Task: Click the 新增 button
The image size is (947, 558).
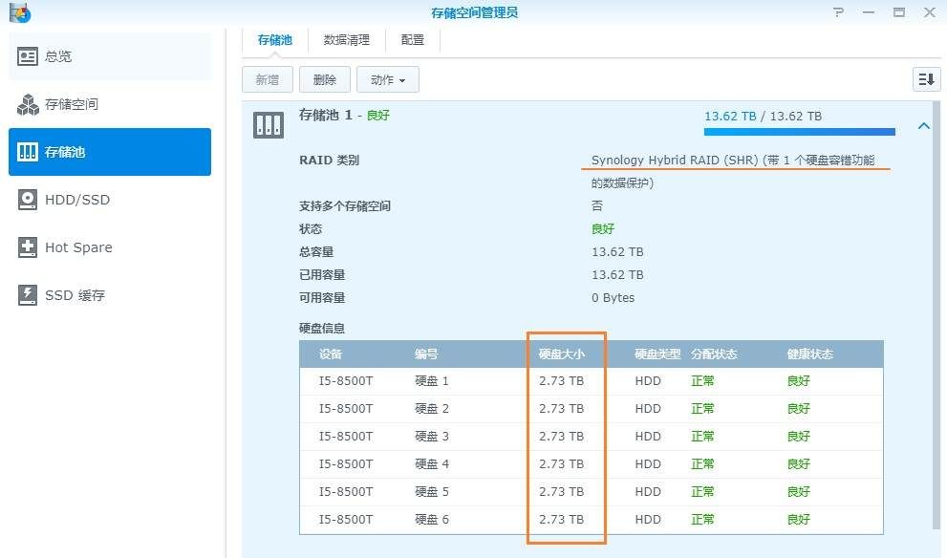Action: 268,80
